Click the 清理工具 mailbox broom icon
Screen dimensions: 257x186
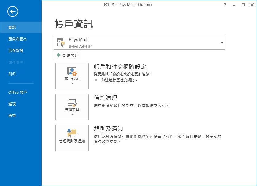pos(72,103)
